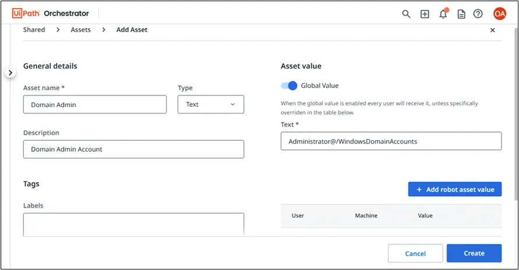Click the Create button

(x=474, y=253)
